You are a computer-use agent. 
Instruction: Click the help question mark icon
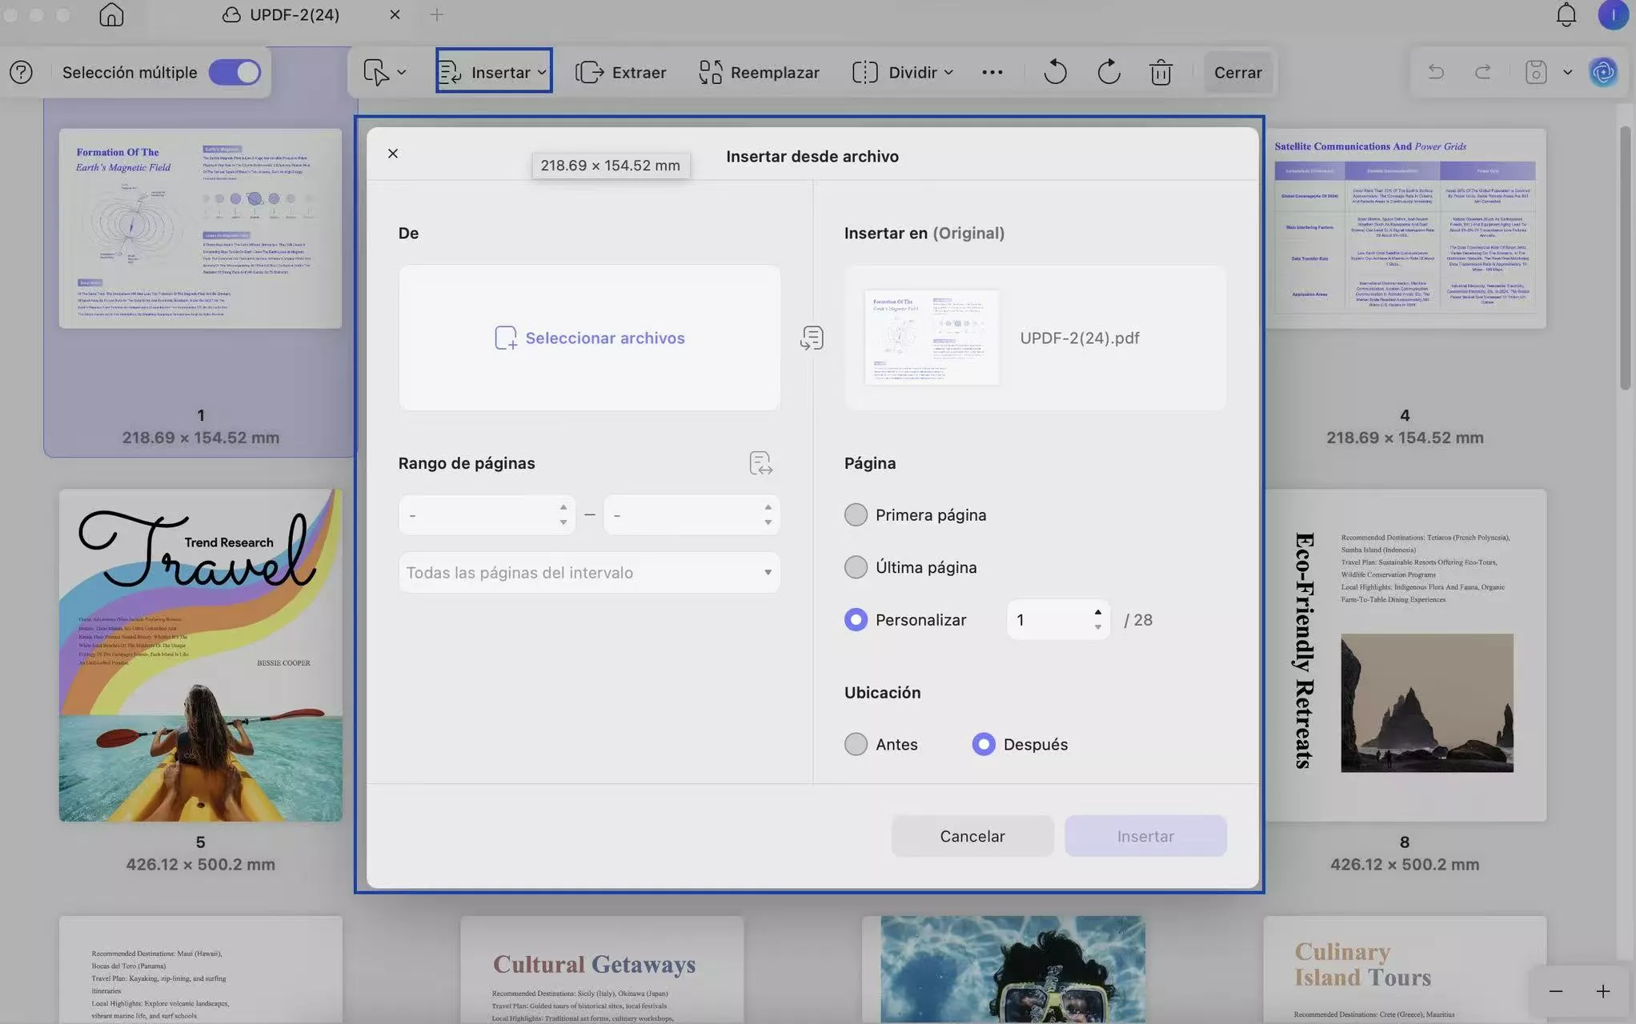[22, 72]
